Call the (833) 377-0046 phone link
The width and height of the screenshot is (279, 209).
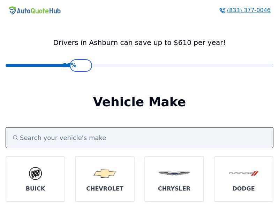[249, 10]
